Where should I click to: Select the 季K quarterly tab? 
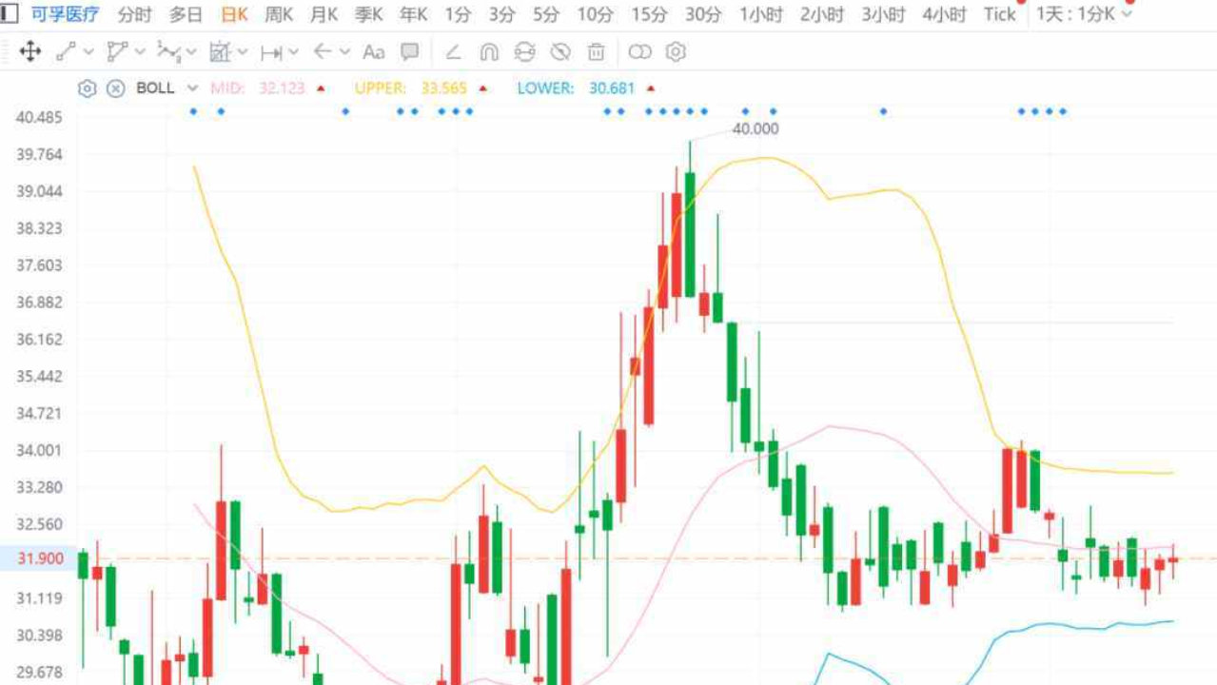tap(368, 14)
